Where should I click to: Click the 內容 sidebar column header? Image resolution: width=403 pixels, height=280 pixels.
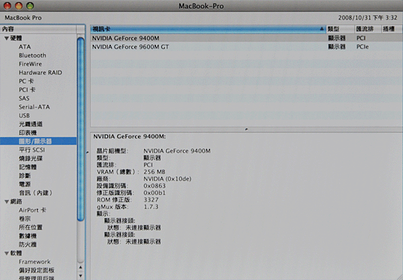click(38, 29)
